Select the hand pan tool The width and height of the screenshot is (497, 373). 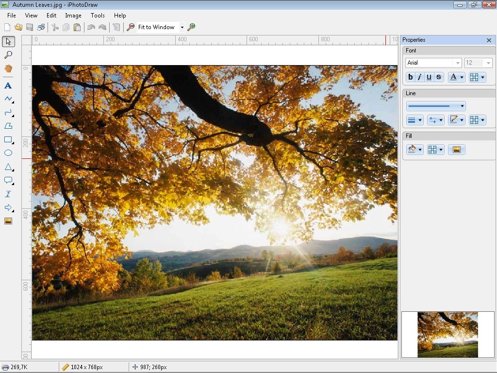[8, 68]
